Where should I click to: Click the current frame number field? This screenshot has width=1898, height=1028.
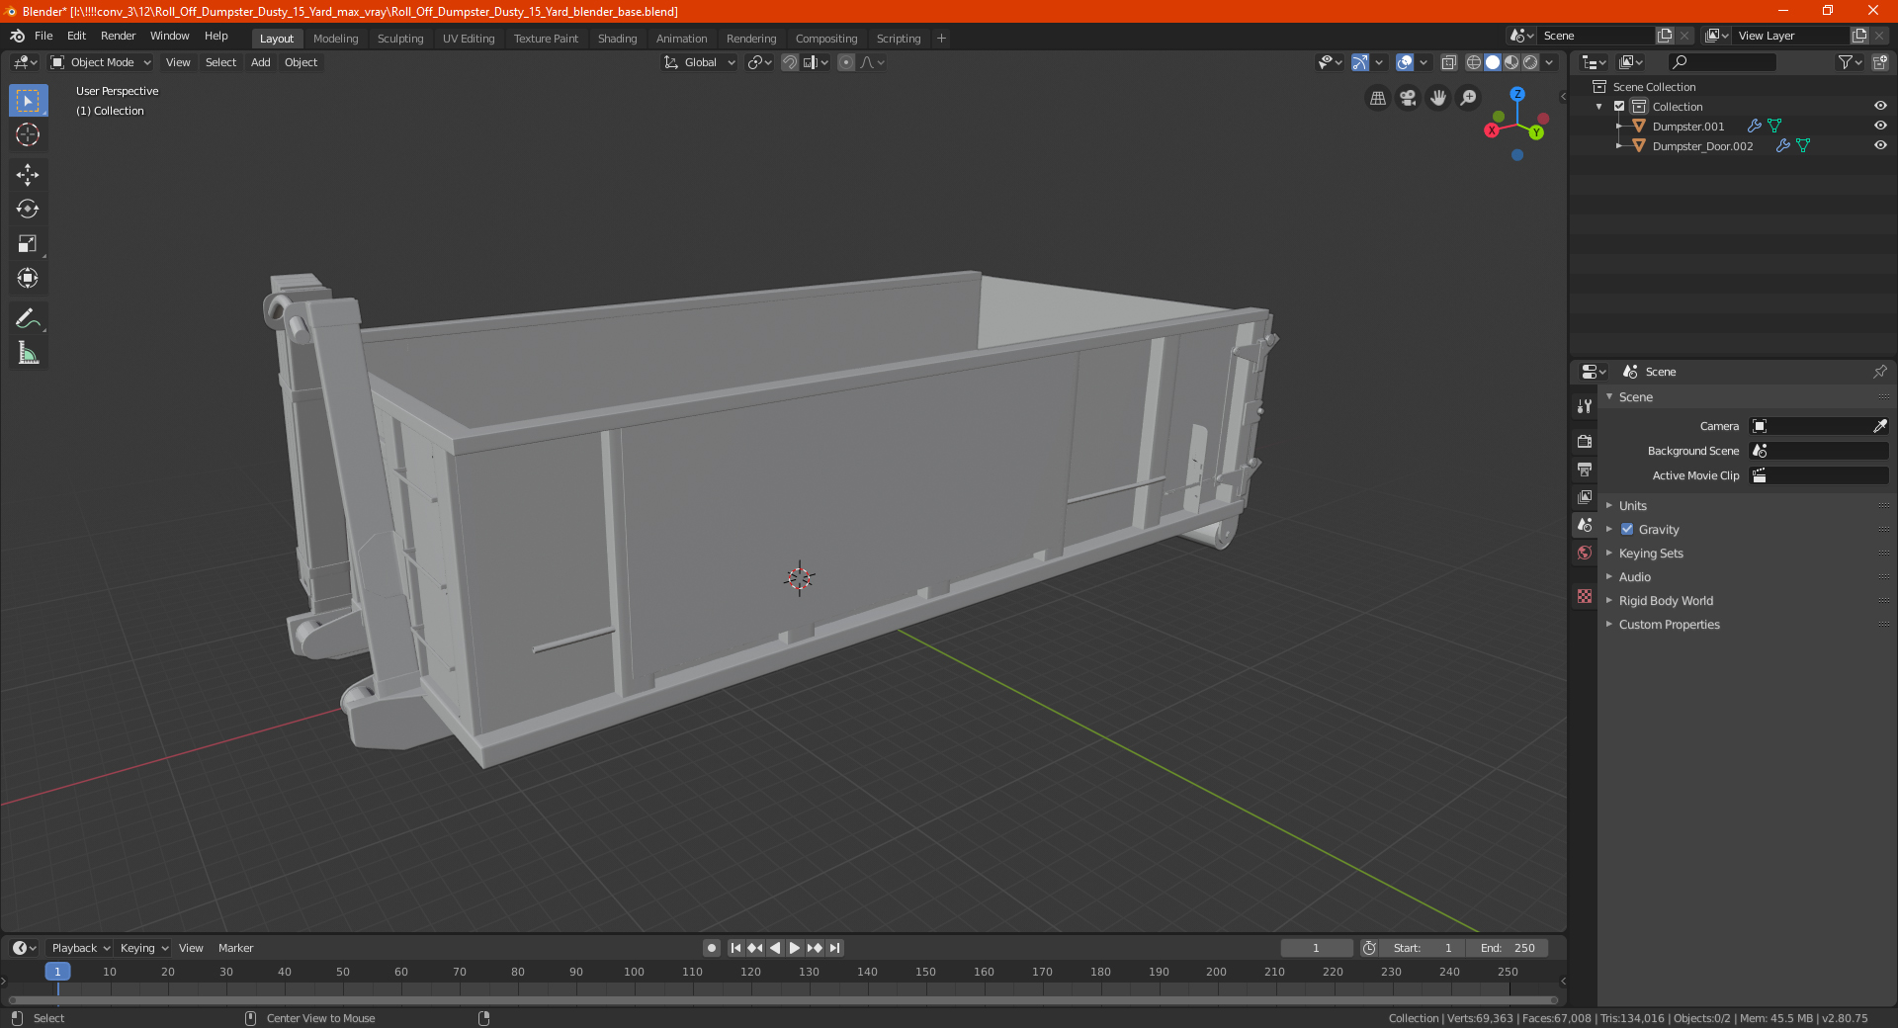click(x=1316, y=948)
